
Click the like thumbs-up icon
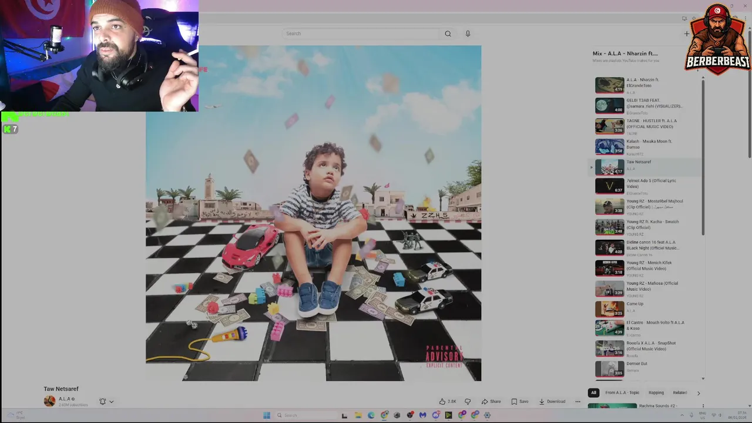pyautogui.click(x=442, y=401)
